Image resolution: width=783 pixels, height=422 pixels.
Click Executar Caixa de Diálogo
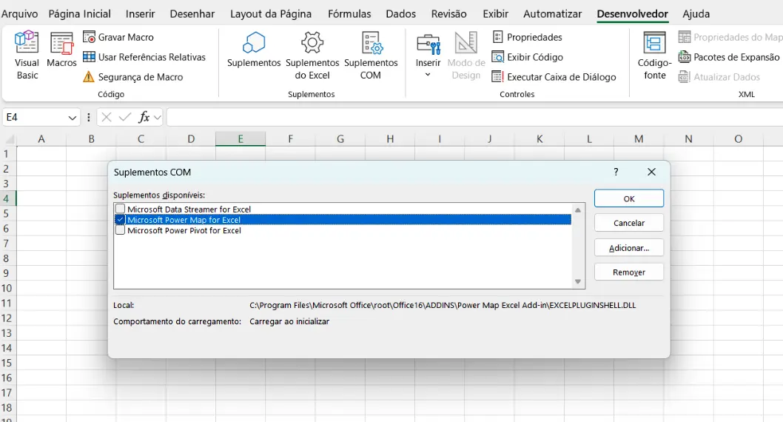click(x=554, y=77)
